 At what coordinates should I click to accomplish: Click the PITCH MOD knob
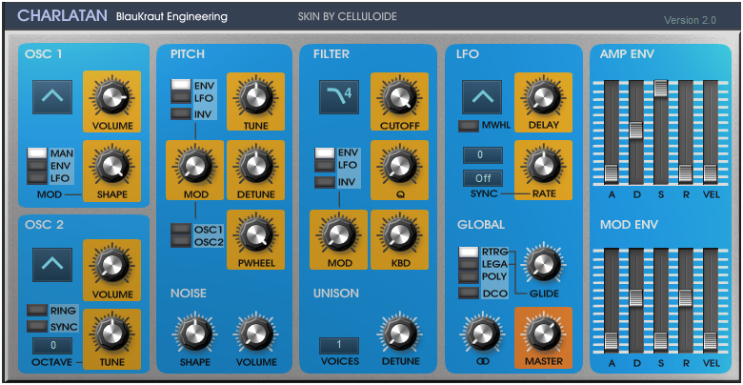194,167
